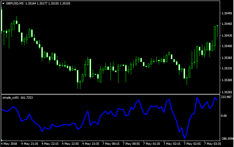Click the 1.35465 price axis label

[x=226, y=24]
